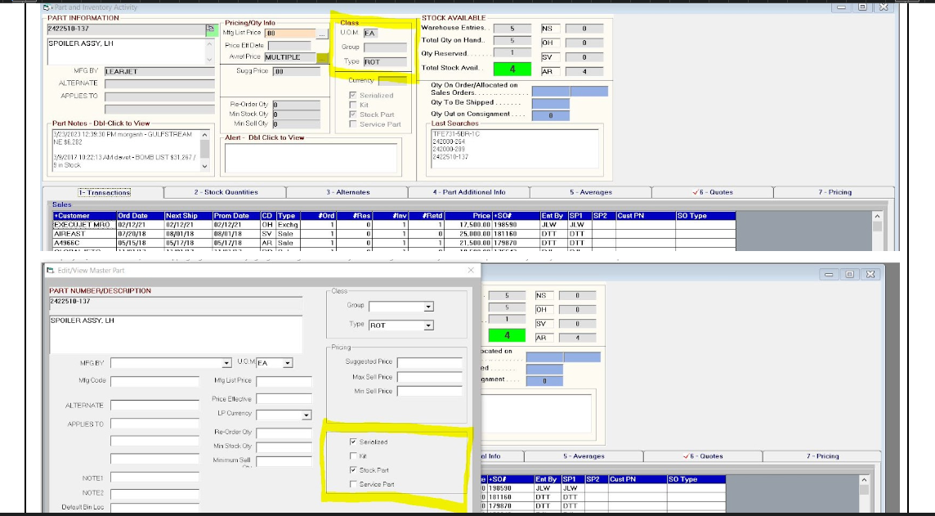935x516 pixels.
Task: Sort by the Customer column header
Action: (82, 216)
